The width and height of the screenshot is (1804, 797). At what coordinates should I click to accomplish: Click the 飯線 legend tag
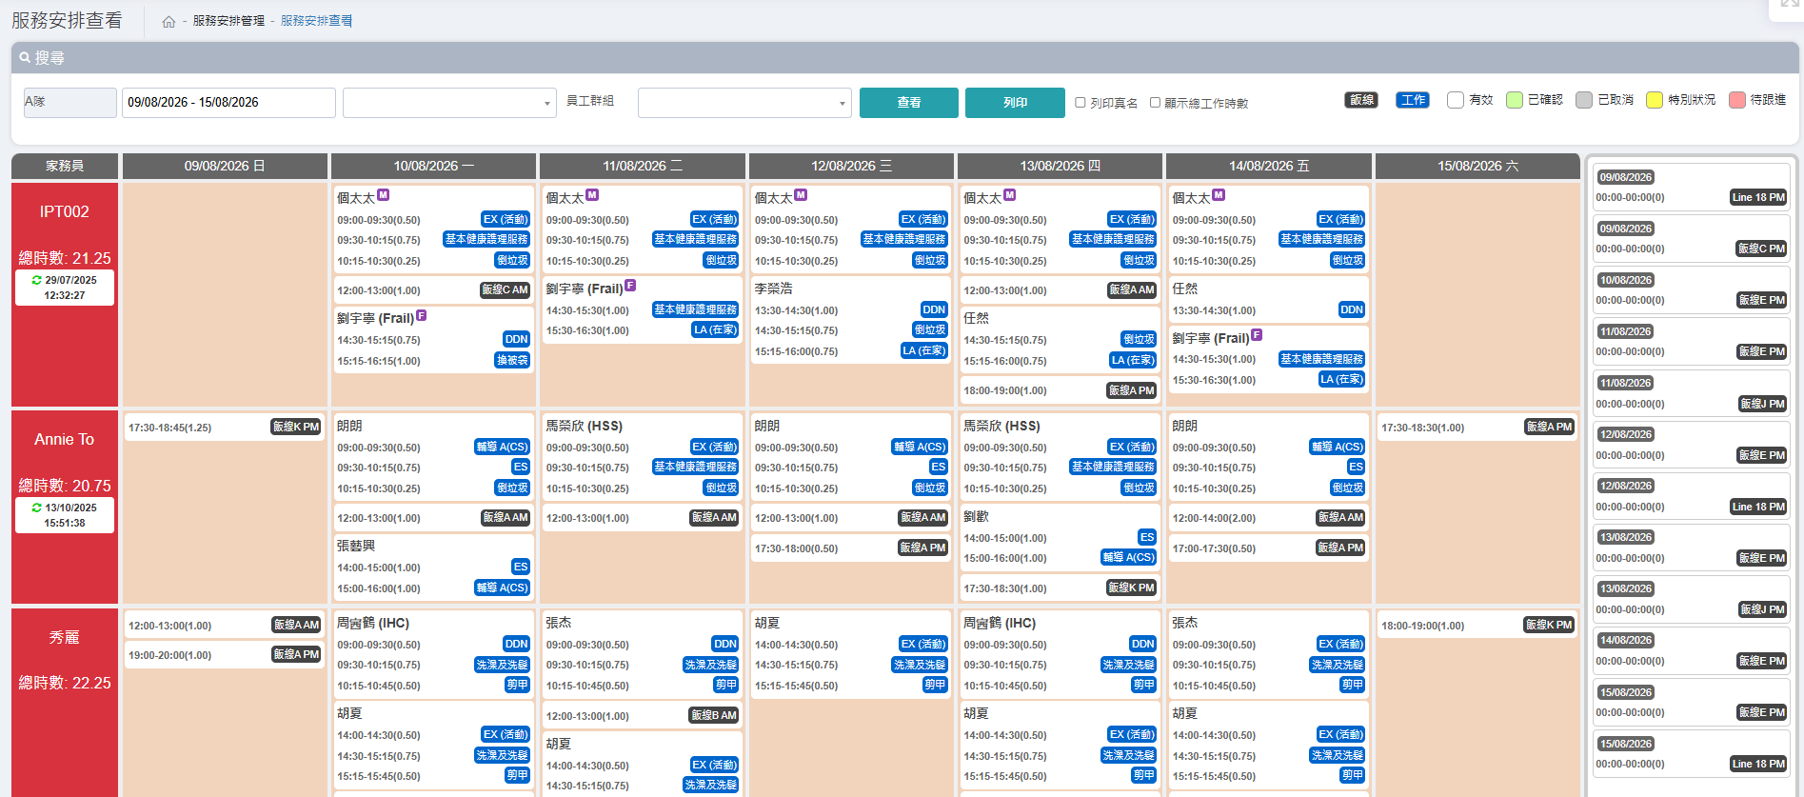1361,100
